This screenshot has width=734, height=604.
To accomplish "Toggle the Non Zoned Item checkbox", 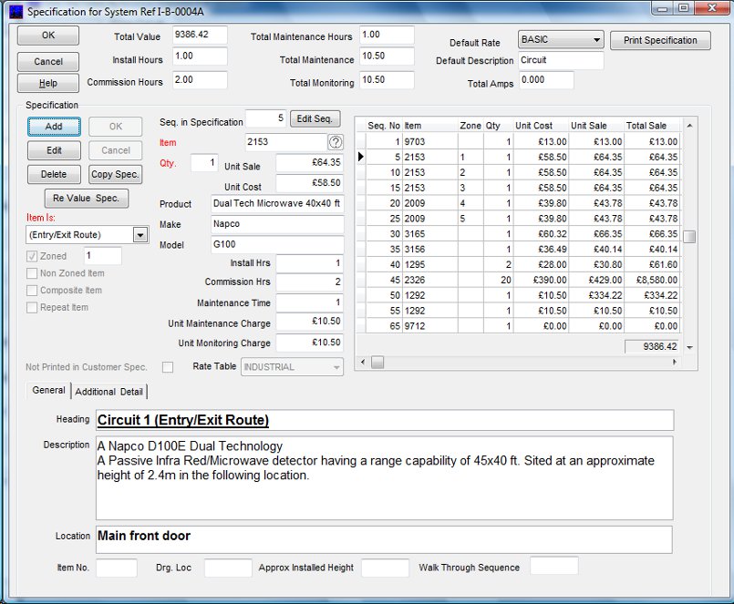I will pyautogui.click(x=33, y=273).
